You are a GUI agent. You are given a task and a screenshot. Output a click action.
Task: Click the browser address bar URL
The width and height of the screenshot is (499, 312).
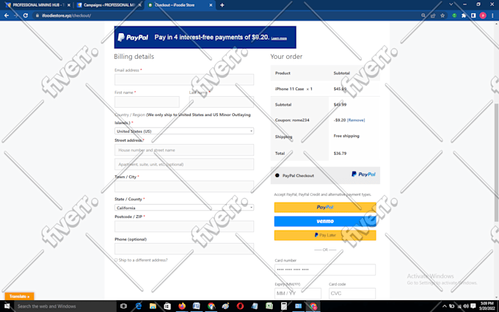[x=66, y=15]
